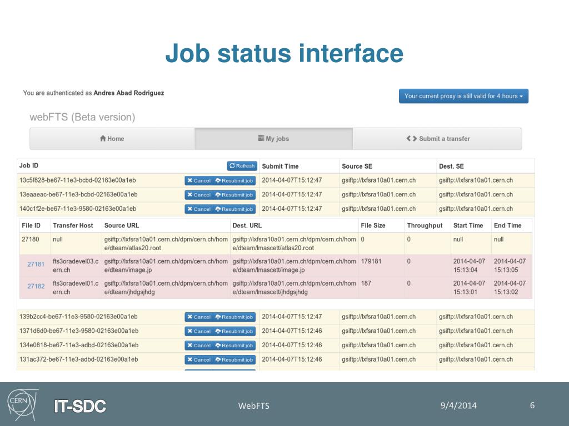Click the IT-SDC footer label

(80, 406)
